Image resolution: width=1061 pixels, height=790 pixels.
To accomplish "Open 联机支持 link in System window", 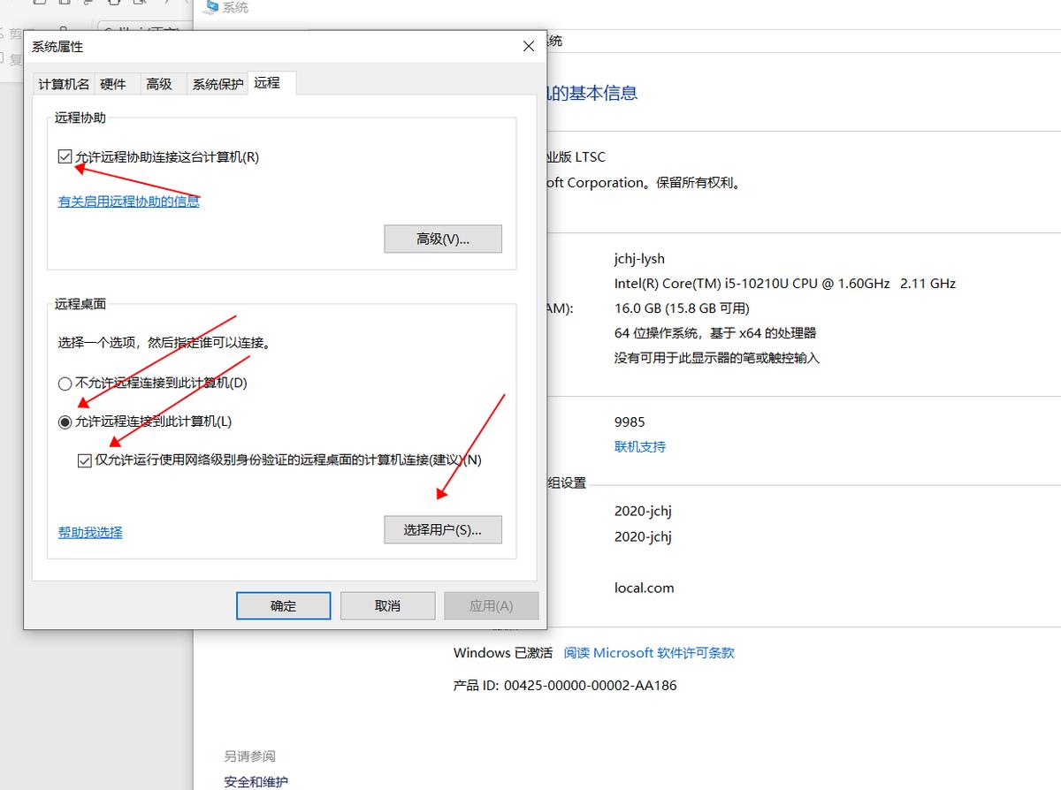I will click(640, 446).
